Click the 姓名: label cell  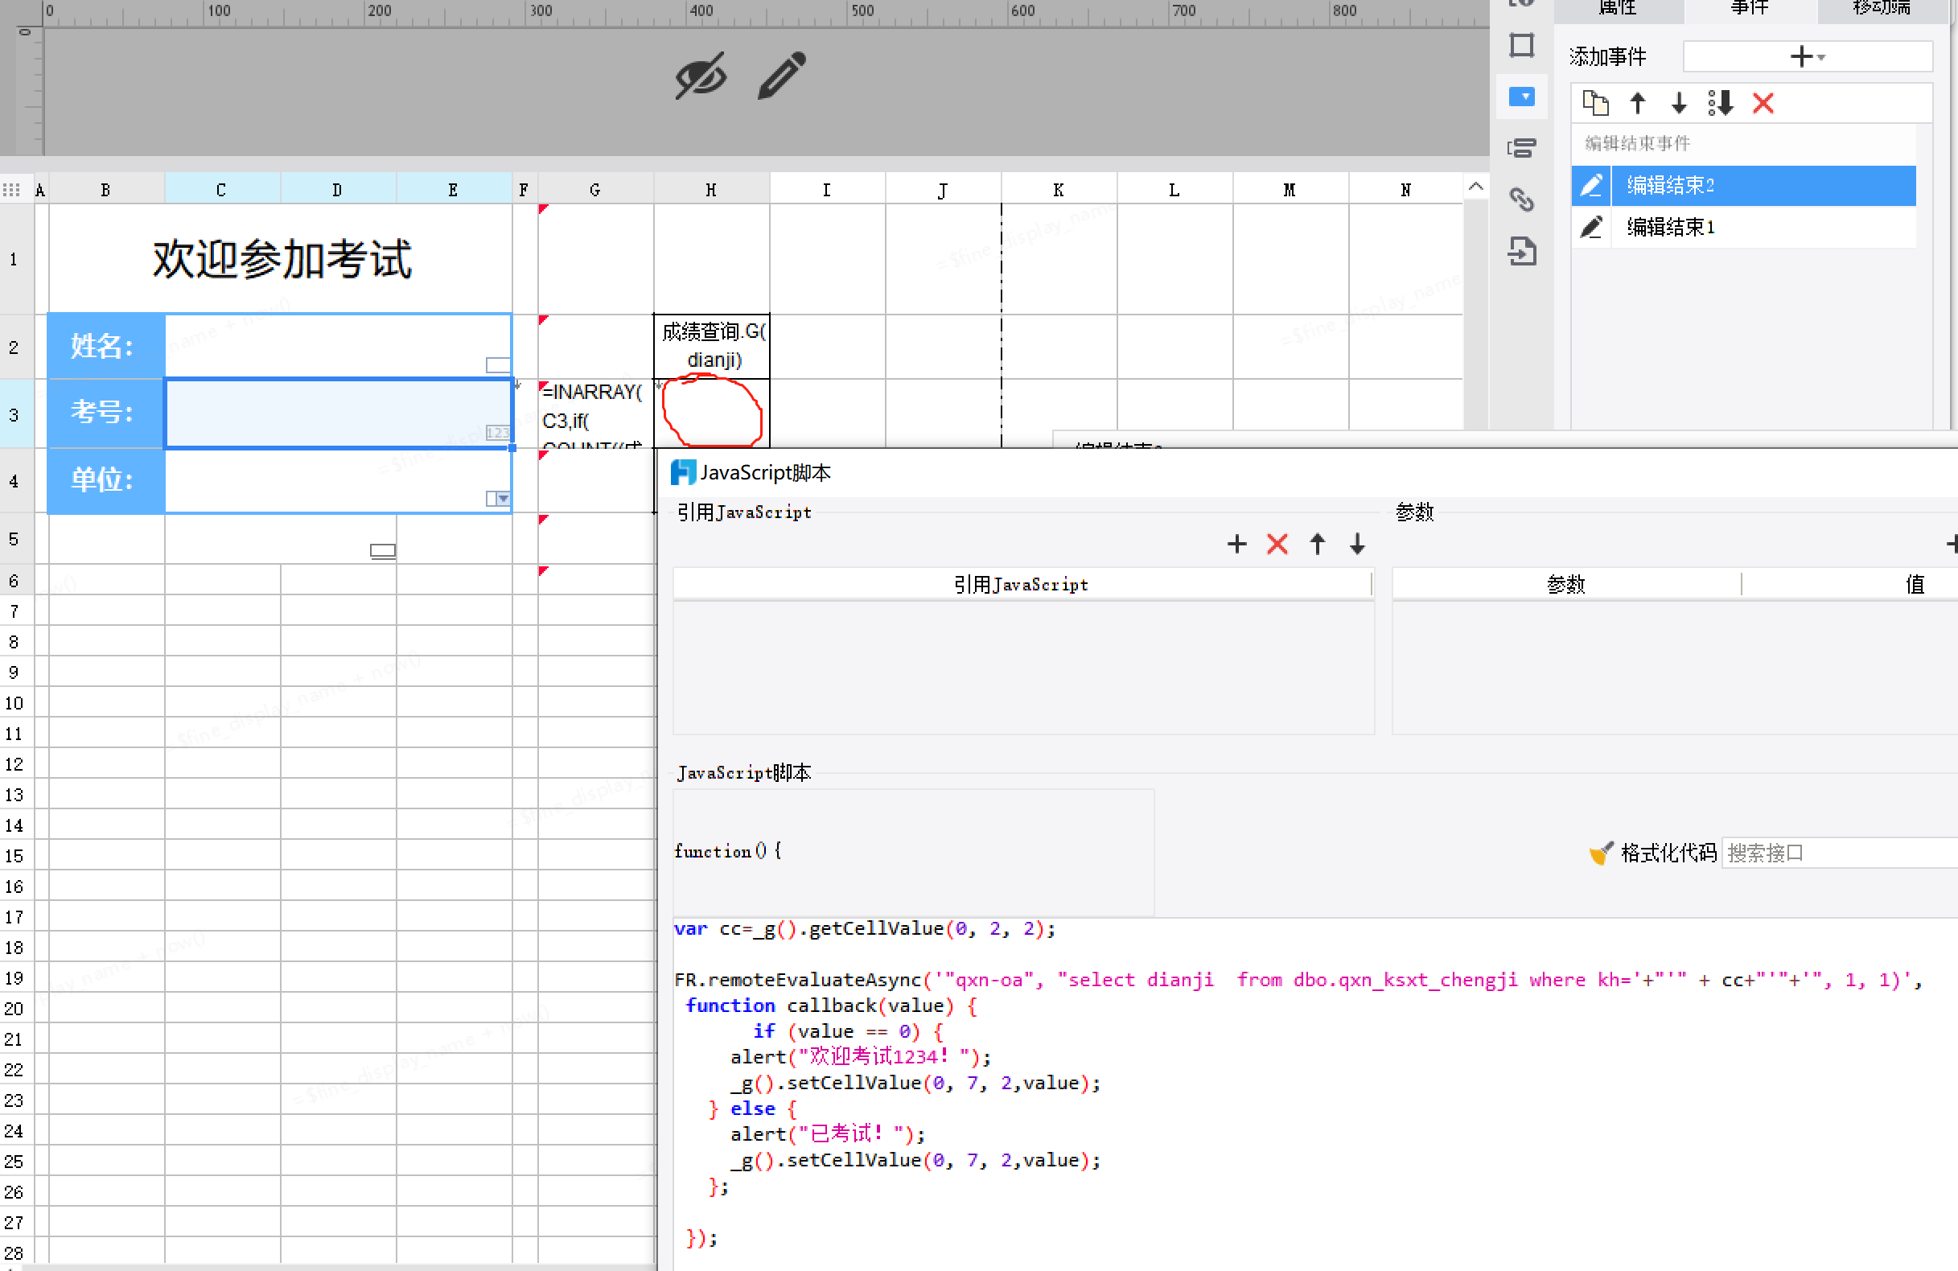pos(107,347)
